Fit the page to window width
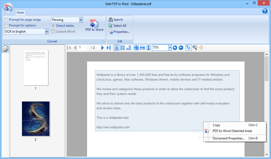The height and width of the screenshot is (159, 271). coord(142,48)
